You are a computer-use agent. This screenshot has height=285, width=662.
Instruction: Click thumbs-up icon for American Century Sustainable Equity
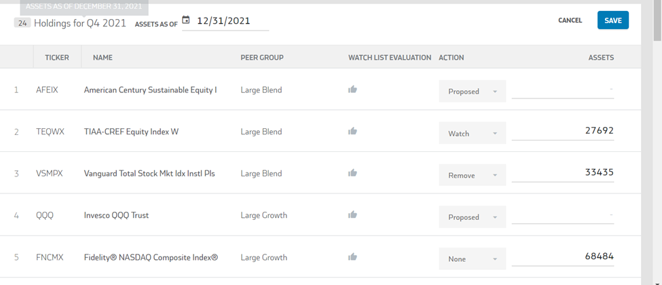[x=352, y=90]
